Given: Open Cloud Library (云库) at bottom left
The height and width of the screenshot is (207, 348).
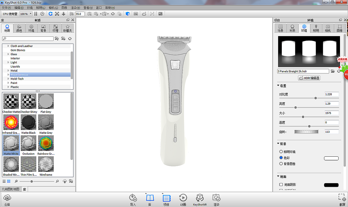Looking at the screenshot, I should [x=7, y=199].
